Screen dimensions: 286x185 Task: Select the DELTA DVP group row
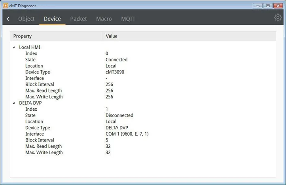coord(143,103)
